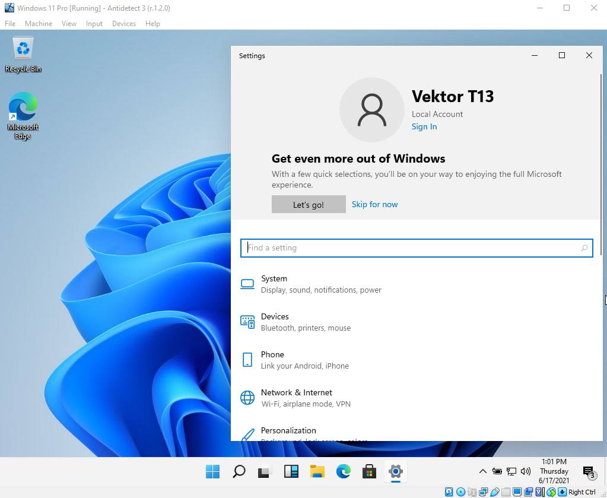The height and width of the screenshot is (498, 607).
Task: Click the shared folders status icon
Action: [x=506, y=492]
